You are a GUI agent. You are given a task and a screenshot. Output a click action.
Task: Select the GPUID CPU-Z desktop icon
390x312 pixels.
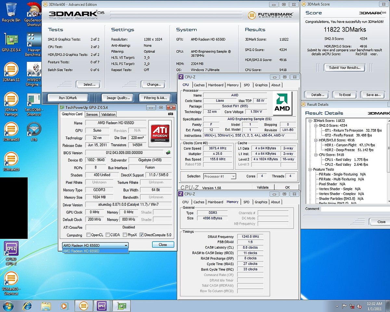pyautogui.click(x=11, y=253)
